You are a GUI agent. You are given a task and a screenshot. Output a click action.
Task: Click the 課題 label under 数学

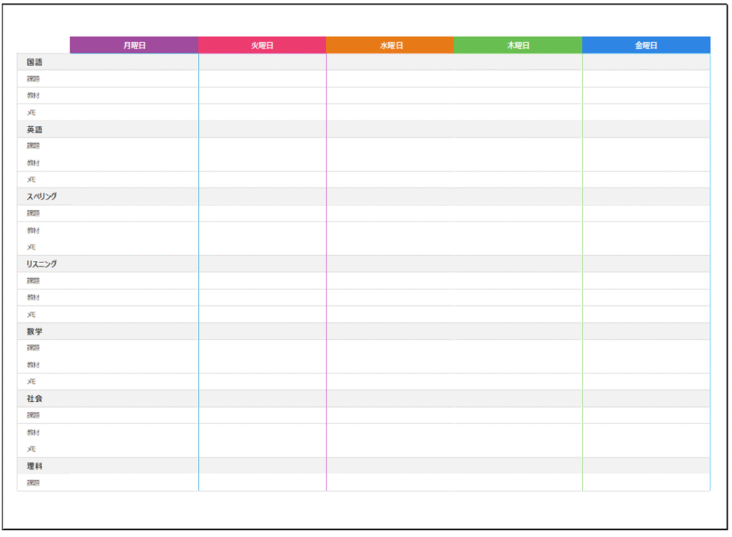click(x=33, y=348)
